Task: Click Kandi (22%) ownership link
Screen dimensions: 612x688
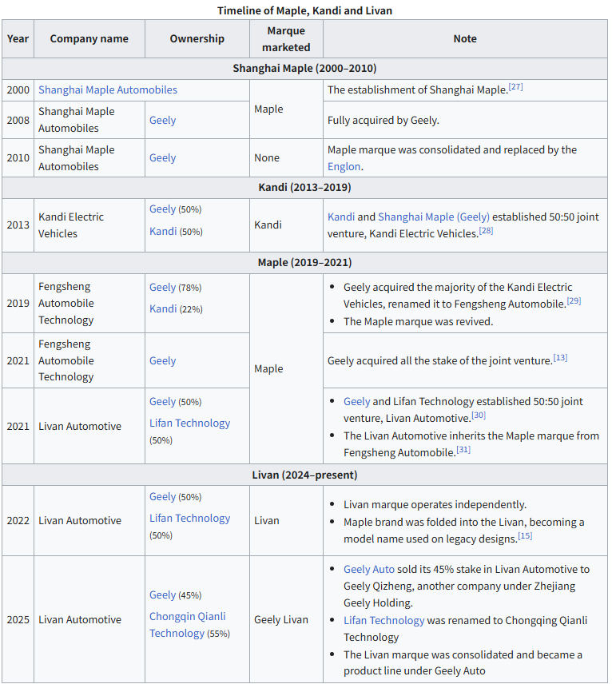Action: pyautogui.click(x=163, y=309)
